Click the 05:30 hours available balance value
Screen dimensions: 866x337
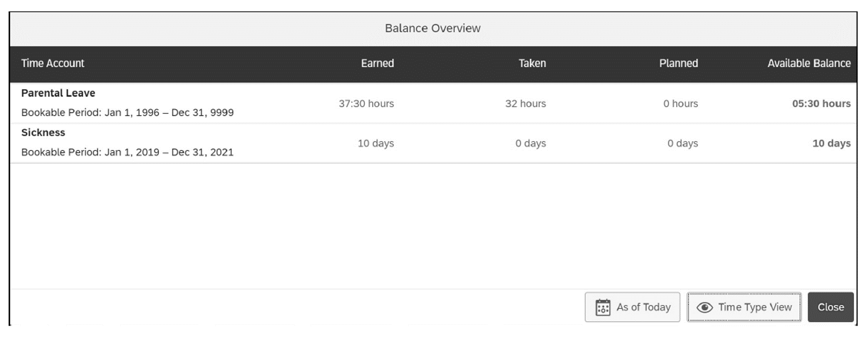[x=821, y=103]
